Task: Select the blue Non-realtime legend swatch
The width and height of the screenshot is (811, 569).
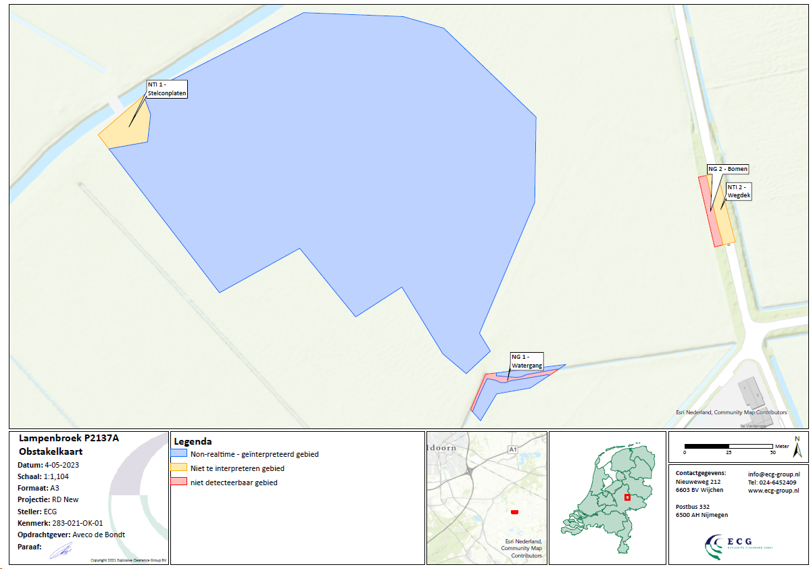Action: click(x=178, y=454)
